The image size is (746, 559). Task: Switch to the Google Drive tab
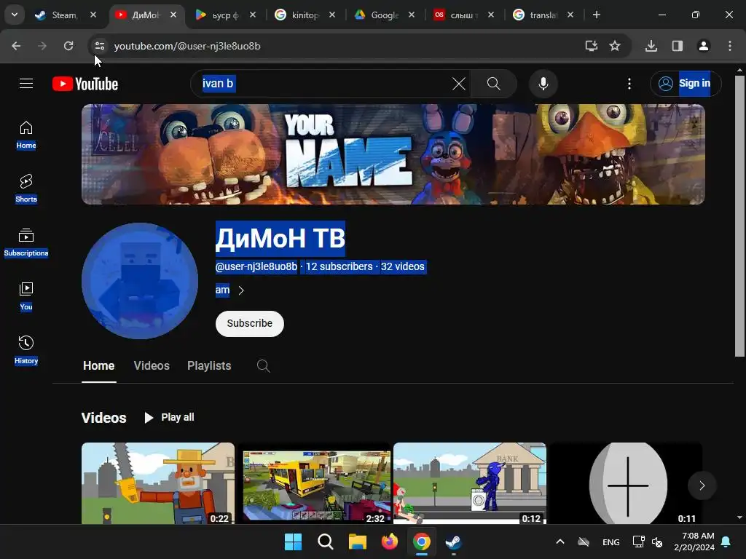click(386, 15)
